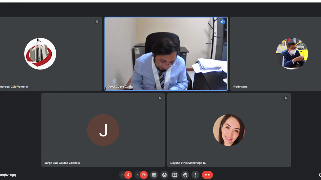Turn on the camera button
The width and height of the screenshot is (321, 180).
(x=144, y=175)
